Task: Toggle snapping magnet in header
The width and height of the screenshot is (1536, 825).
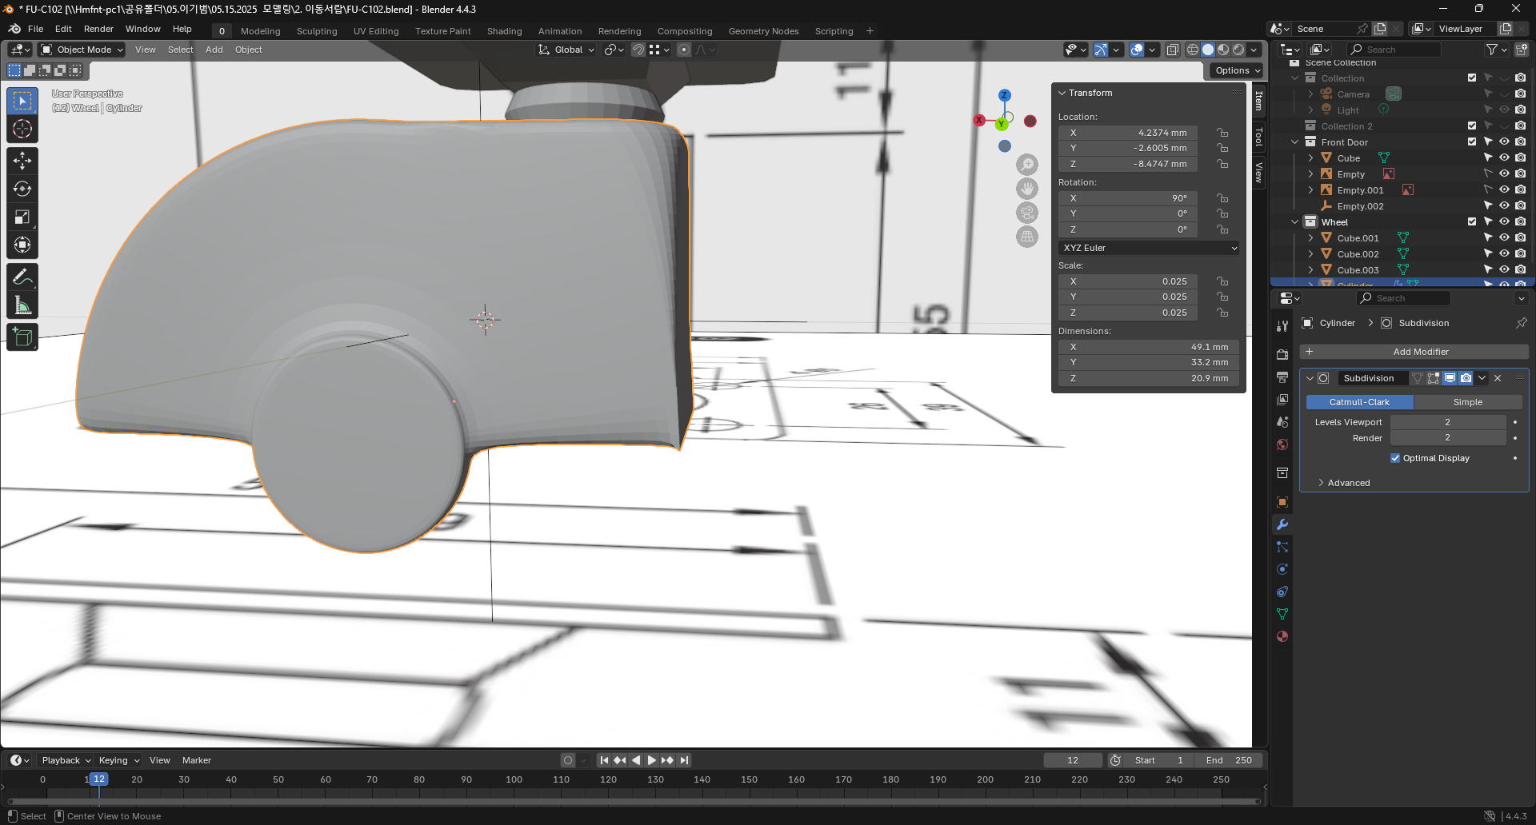Action: 638,50
